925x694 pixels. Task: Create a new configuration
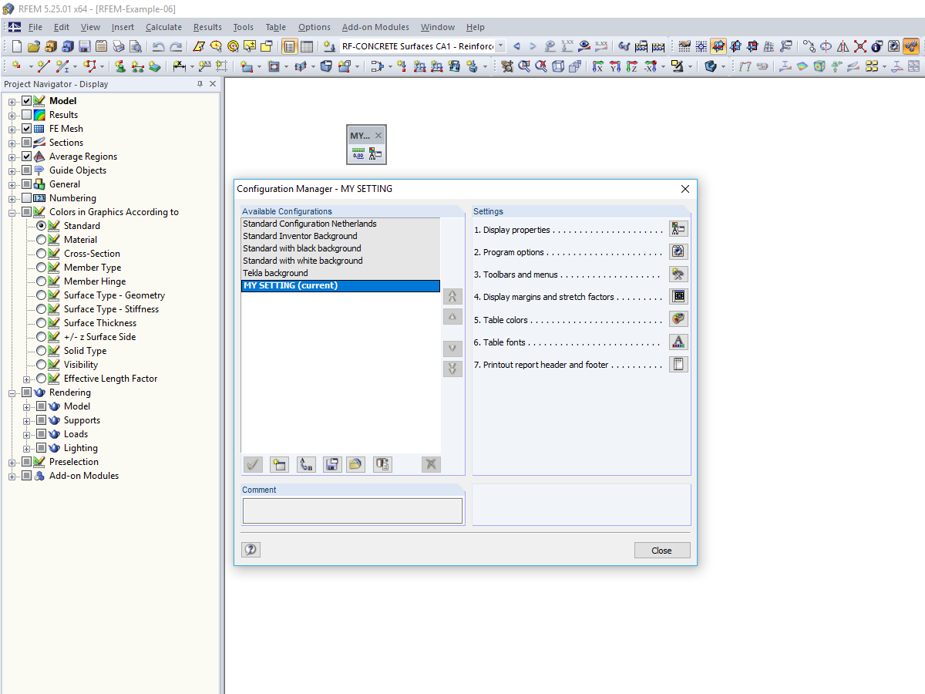[x=279, y=464]
